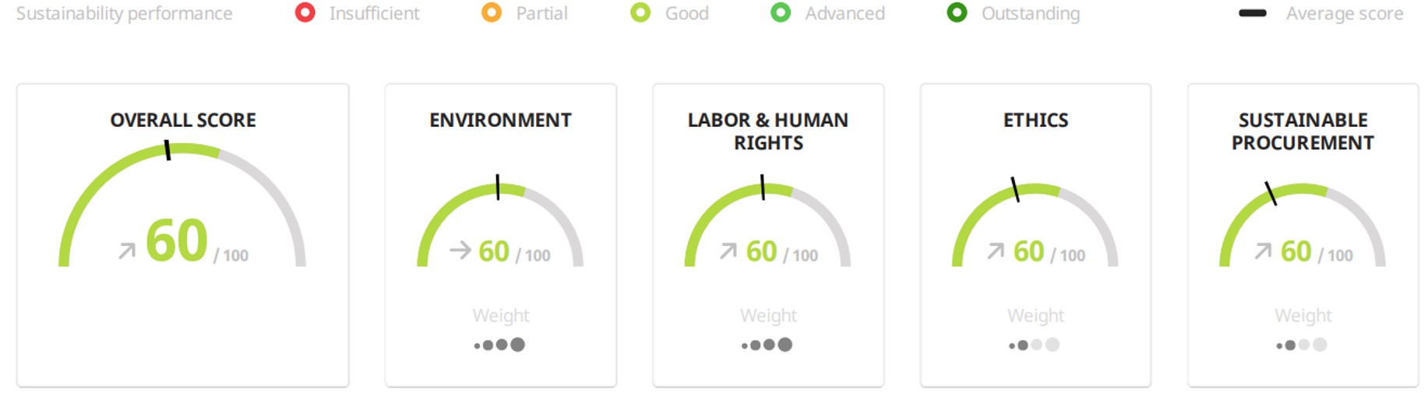The image size is (1428, 393).
Task: Click the red Insufficient legend ring icon
Action: (305, 12)
